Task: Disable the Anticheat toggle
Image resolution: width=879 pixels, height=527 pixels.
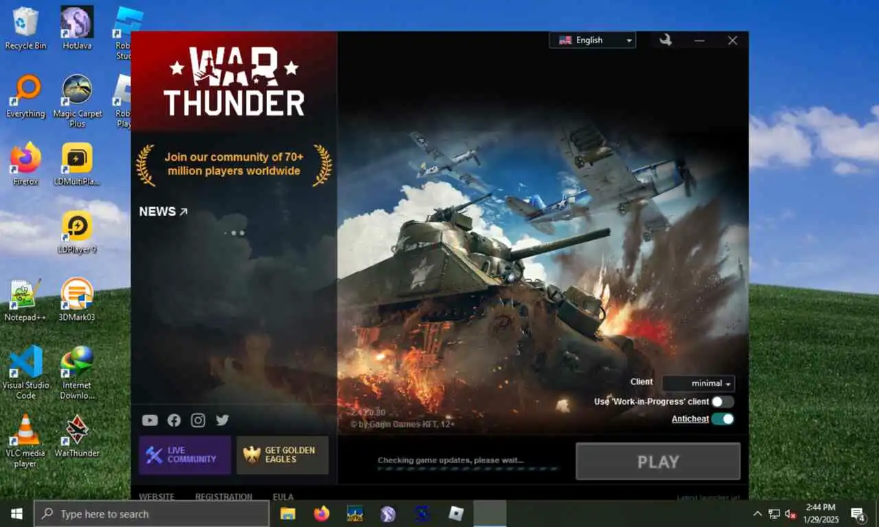Action: 722,419
